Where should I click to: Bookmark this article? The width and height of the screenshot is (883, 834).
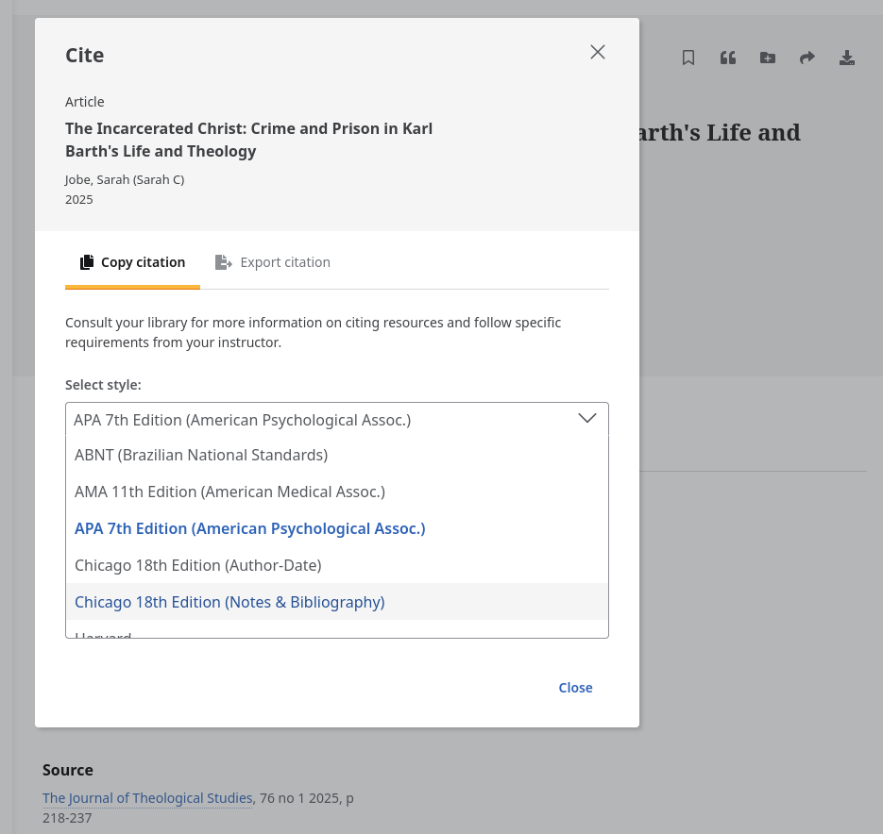point(688,58)
